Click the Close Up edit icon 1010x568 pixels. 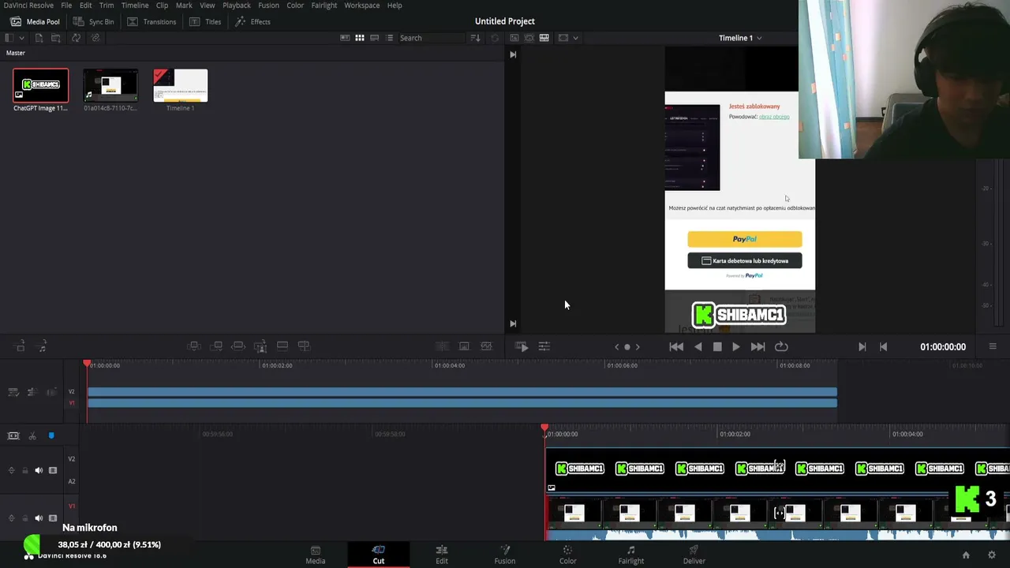[x=260, y=346]
